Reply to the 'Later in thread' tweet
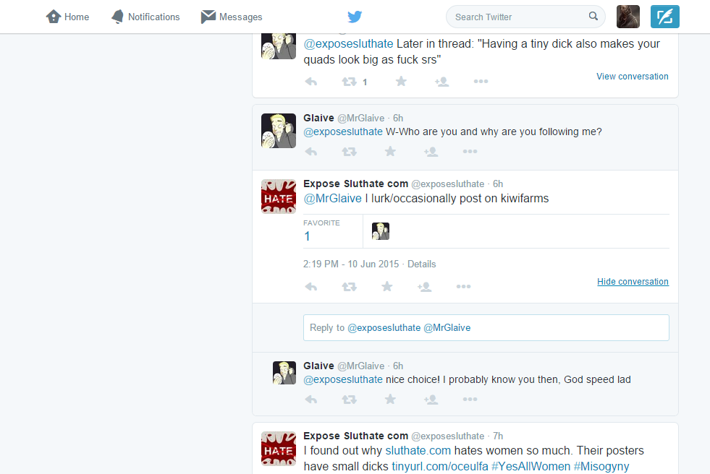The width and height of the screenshot is (710, 474). (x=311, y=82)
